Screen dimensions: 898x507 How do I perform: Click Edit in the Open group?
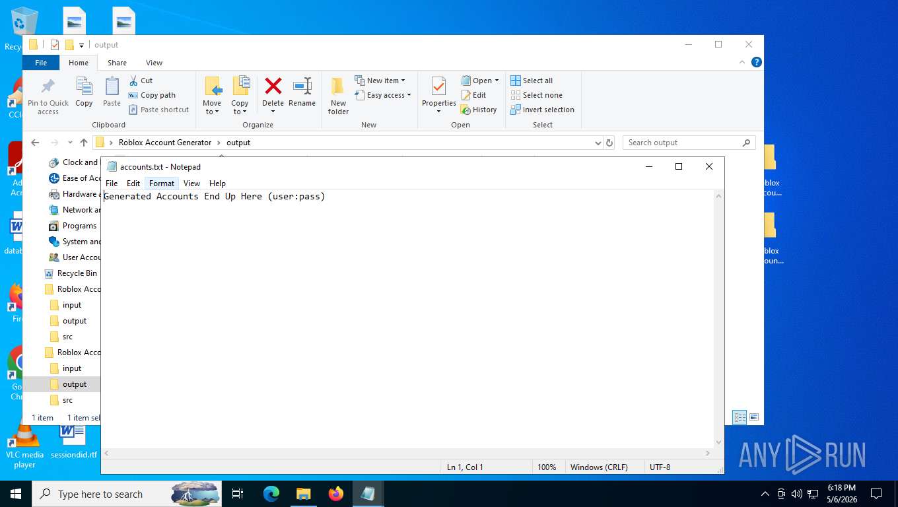pyautogui.click(x=473, y=95)
